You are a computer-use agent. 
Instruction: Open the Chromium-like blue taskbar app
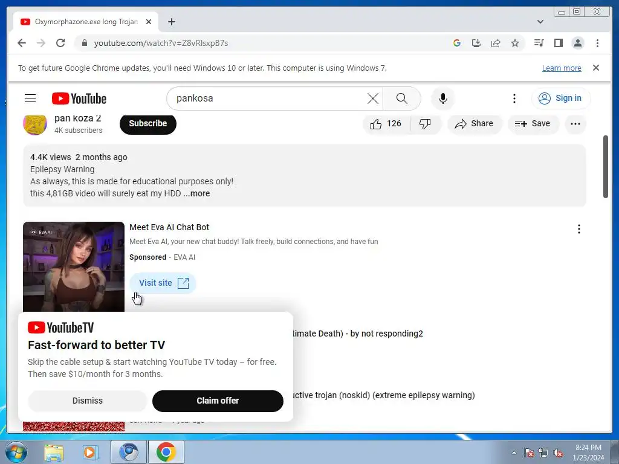point(129,452)
